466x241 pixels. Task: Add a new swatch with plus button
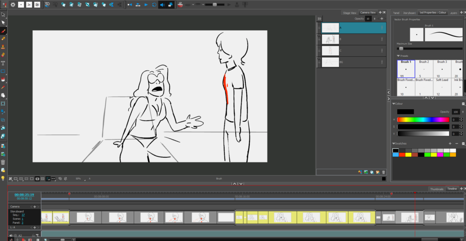(450, 143)
